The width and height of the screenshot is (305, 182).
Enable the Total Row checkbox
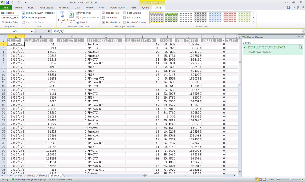click(x=104, y=18)
